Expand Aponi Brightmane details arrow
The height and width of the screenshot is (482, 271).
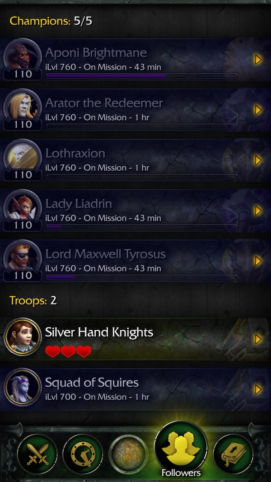(258, 59)
